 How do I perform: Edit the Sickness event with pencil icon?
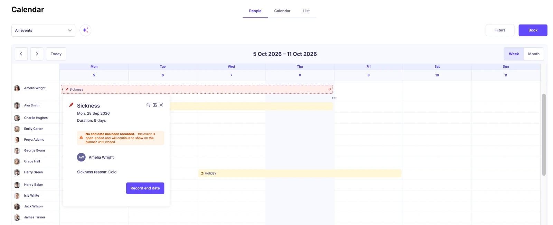coord(155,105)
